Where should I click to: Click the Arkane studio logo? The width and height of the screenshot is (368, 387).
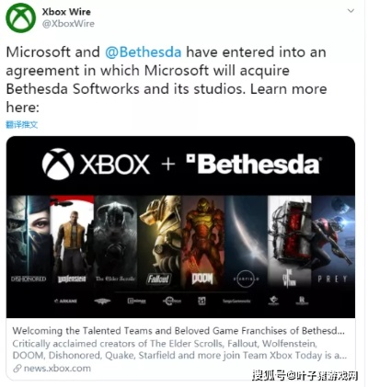(x=65, y=301)
